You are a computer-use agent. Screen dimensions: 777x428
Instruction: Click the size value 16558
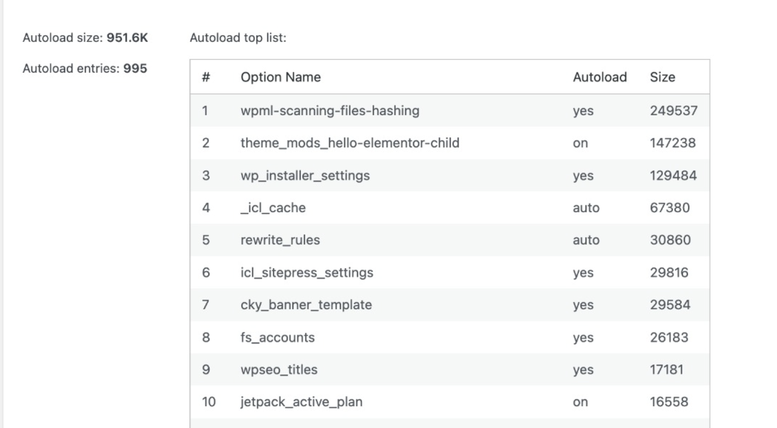coord(669,402)
